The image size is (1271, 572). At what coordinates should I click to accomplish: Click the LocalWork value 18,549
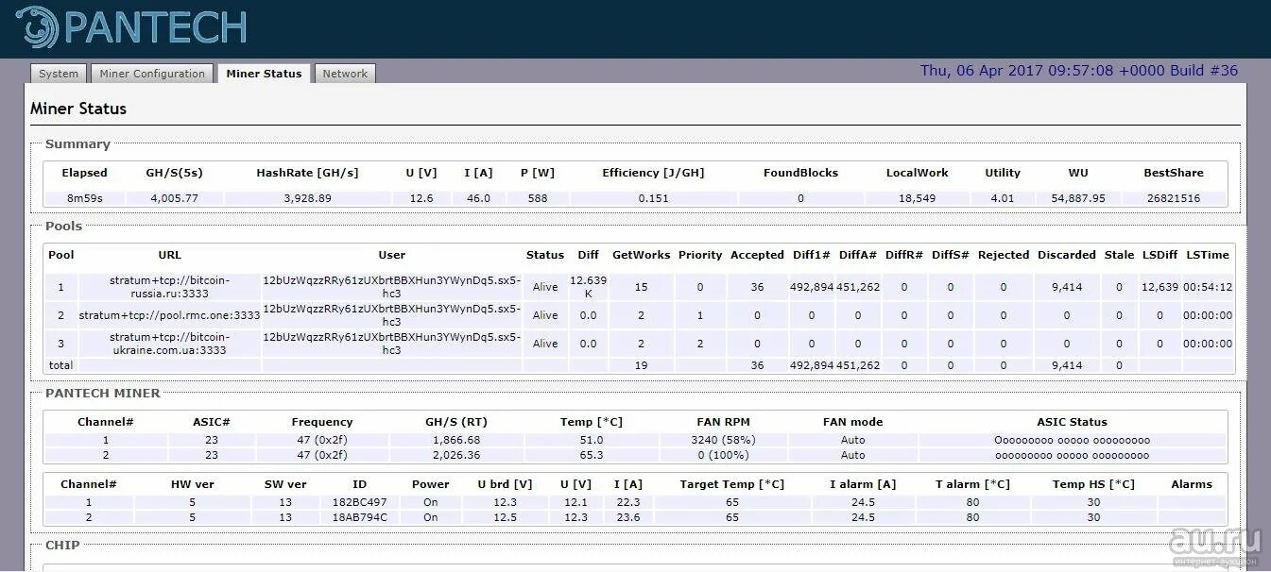[x=917, y=198]
